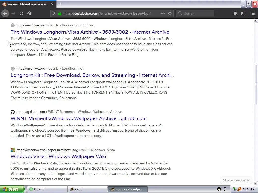Click the DuckDuckGo URL address field
Viewport: 258px width, 193px height.
tap(107, 14)
